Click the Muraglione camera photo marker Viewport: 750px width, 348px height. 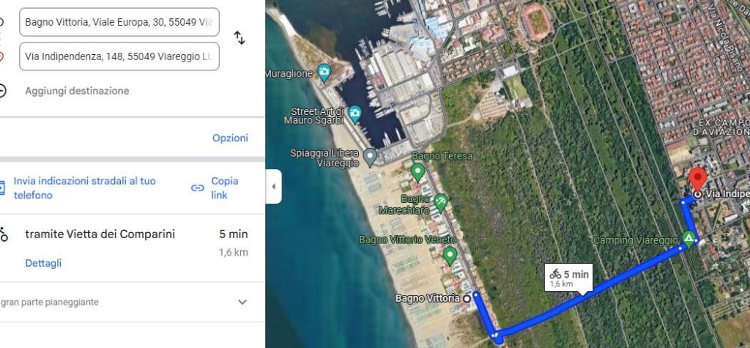(x=324, y=73)
